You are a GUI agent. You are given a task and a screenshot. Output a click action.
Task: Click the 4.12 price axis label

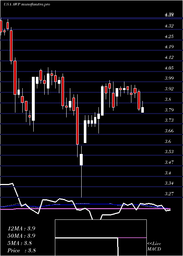point(169,57)
